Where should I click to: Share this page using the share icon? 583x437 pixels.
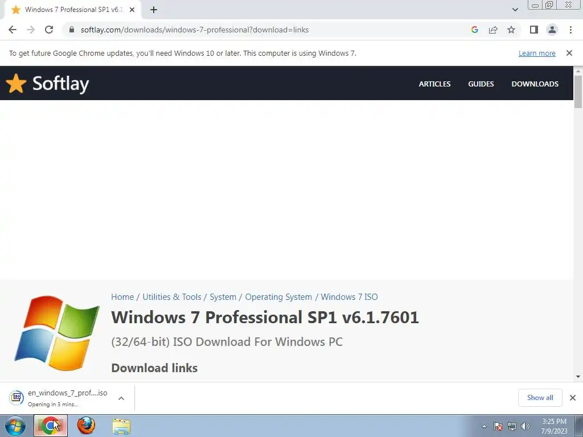point(493,30)
